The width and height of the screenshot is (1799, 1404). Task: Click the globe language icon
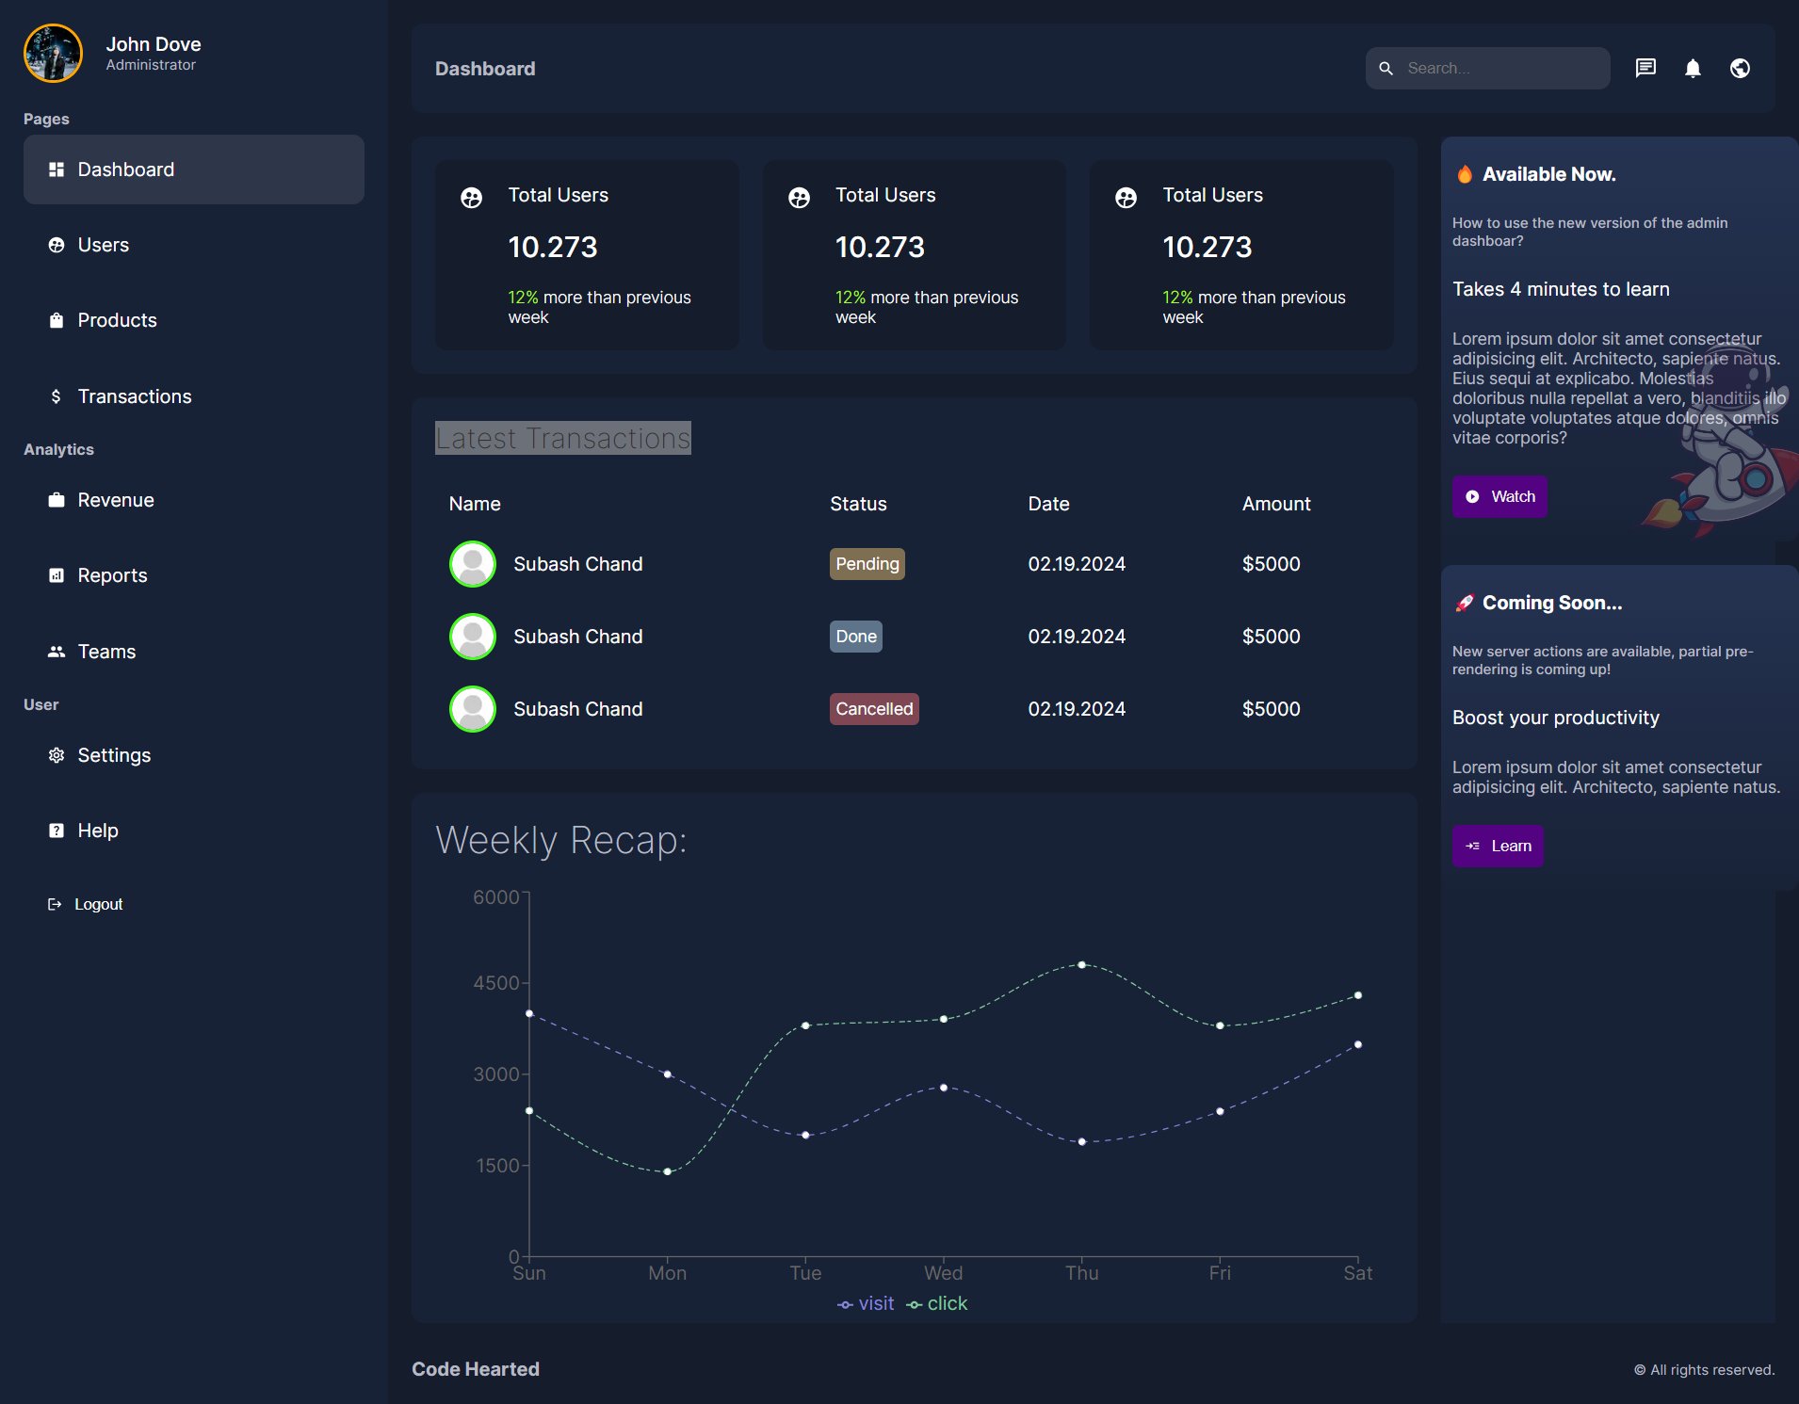tap(1740, 68)
